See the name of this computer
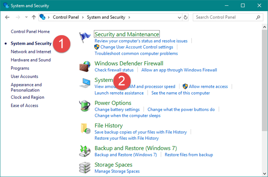Screen dimensions: 268x177 [180, 93]
